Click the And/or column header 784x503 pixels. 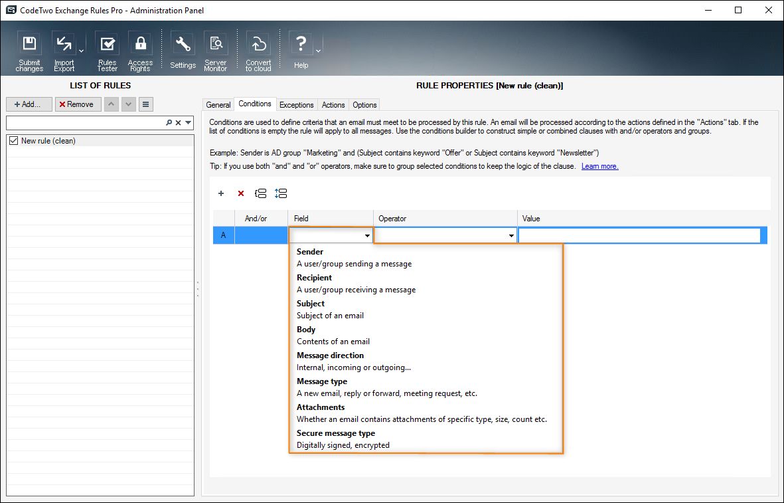[261, 219]
